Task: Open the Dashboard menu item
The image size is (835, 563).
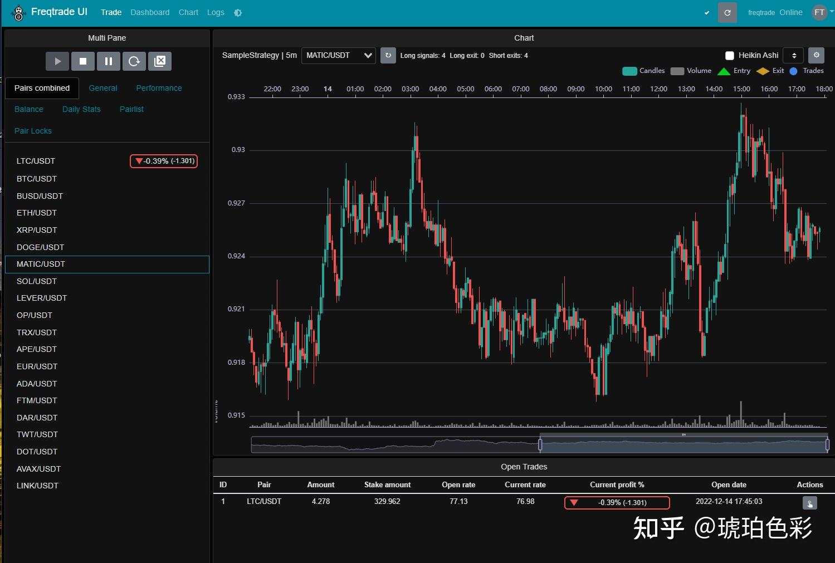Action: point(149,12)
